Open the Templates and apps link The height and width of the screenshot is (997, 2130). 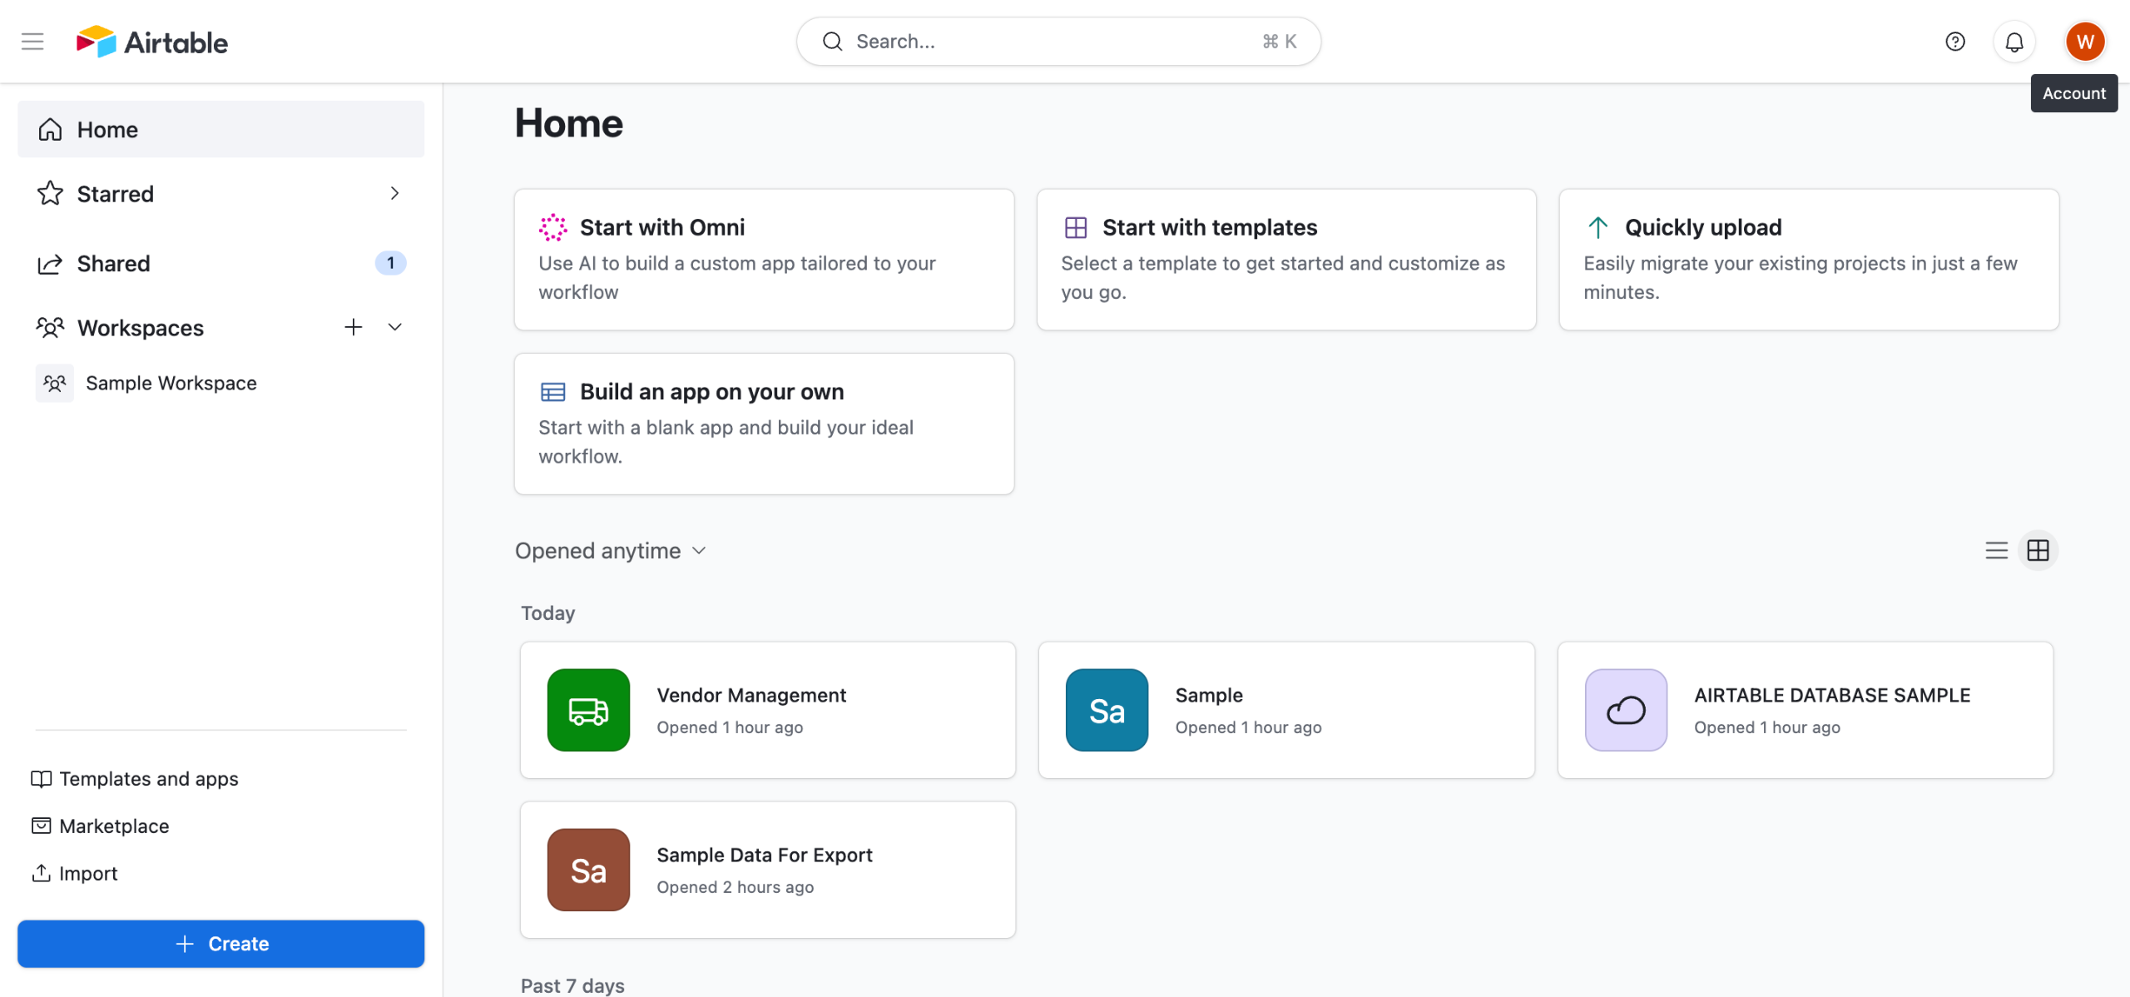pyautogui.click(x=148, y=779)
